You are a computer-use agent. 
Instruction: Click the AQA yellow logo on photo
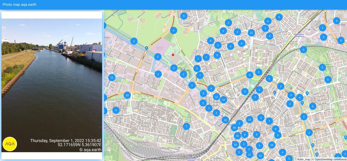pyautogui.click(x=10, y=144)
